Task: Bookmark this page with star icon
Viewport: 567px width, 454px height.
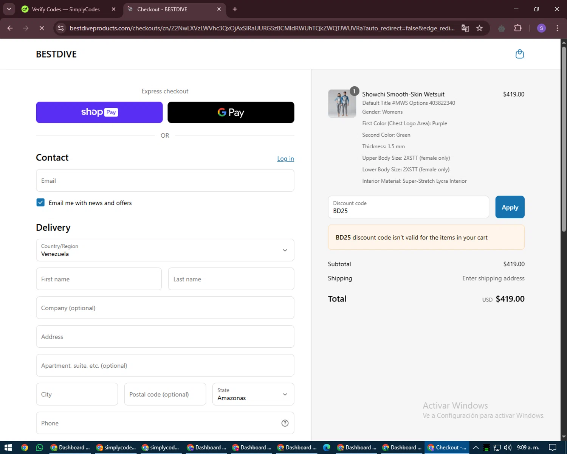Action: coord(479,28)
